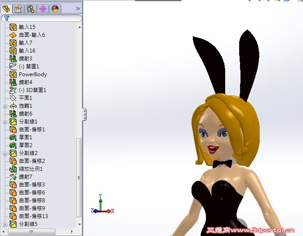Image resolution: width=303 pixels, height=236 pixels.
Task: Select the 輸入7 feature icon
Action: click(13, 43)
